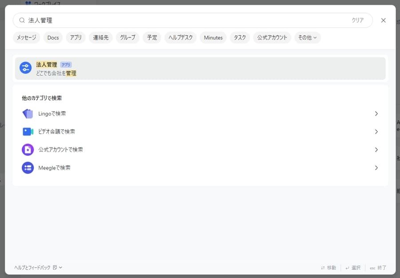The height and width of the screenshot is (278, 400).
Task: Expand the その他 filter dropdown
Action: 307,38
